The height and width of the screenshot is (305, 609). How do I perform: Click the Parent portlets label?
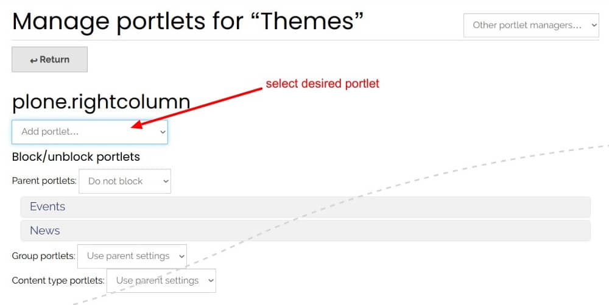(44, 181)
